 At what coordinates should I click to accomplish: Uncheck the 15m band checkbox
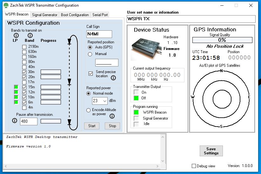24,87
